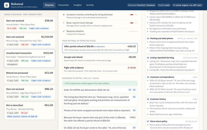Select the Unauthorized transaction $212.00 dispute

click(x=30, y=59)
